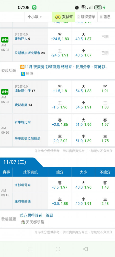Tap the 大小 column header

pos(83,172)
